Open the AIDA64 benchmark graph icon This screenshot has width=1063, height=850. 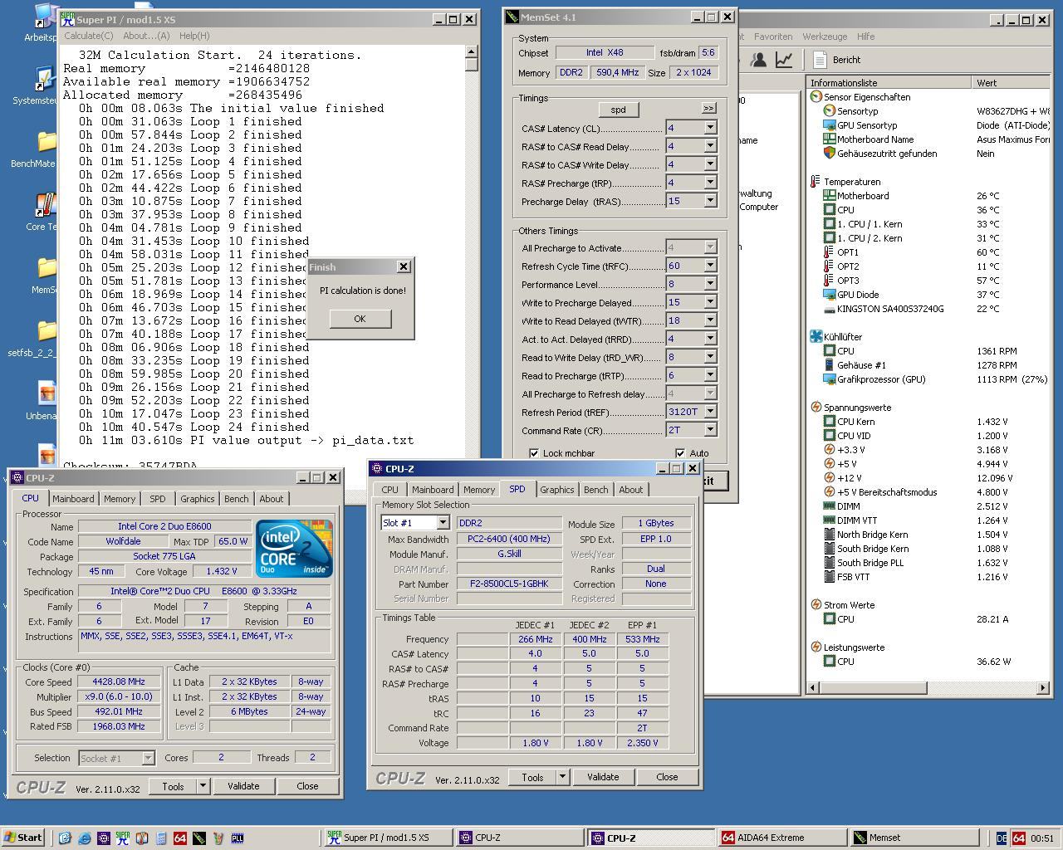pos(783,60)
